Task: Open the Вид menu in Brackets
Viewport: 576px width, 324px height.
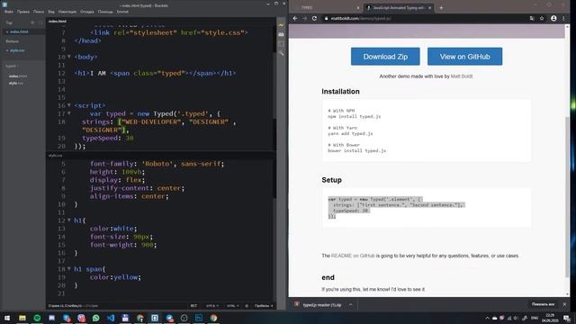Action: [51, 12]
